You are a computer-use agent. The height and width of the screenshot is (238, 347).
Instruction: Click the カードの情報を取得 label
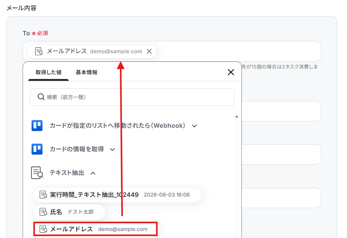77,149
